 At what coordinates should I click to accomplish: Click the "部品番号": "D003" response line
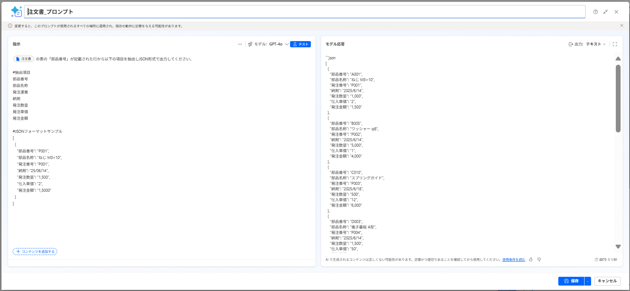pos(346,222)
